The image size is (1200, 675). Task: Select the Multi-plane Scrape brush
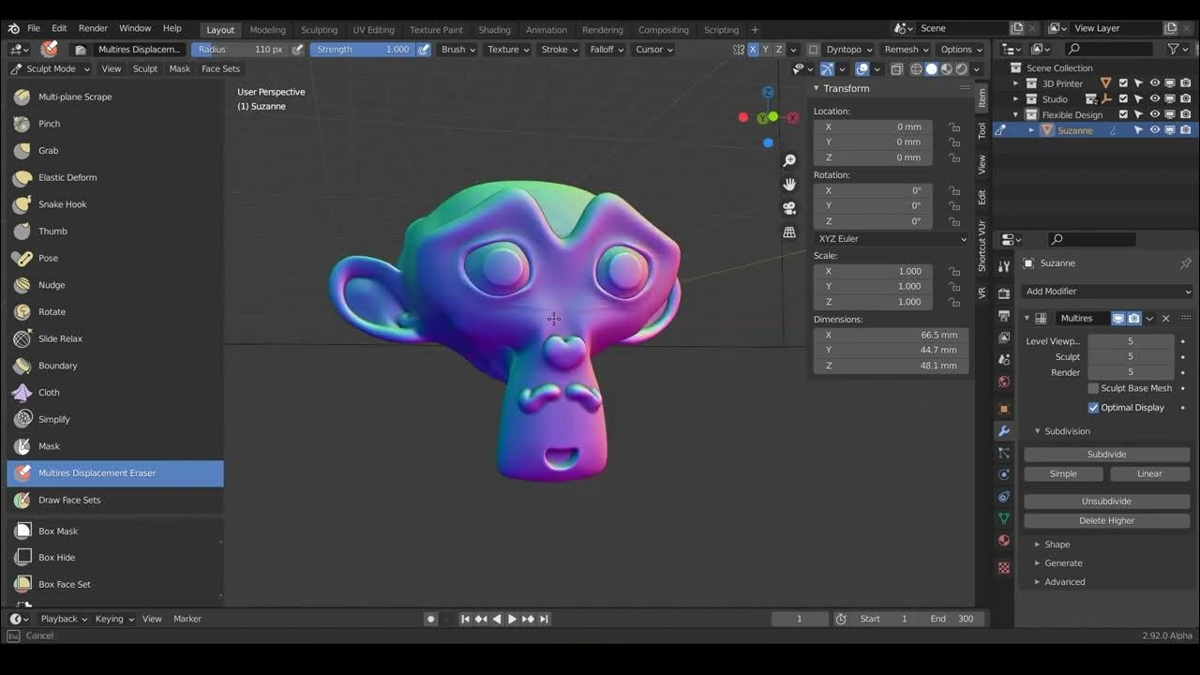[x=115, y=97]
